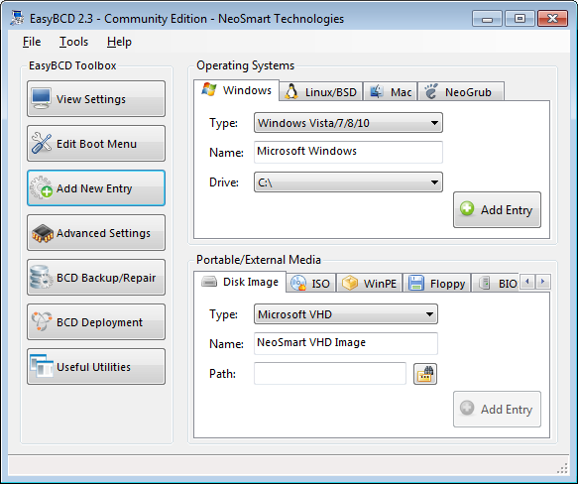The width and height of the screenshot is (578, 484).
Task: Open the NeoGrub tab
Action: [x=461, y=92]
